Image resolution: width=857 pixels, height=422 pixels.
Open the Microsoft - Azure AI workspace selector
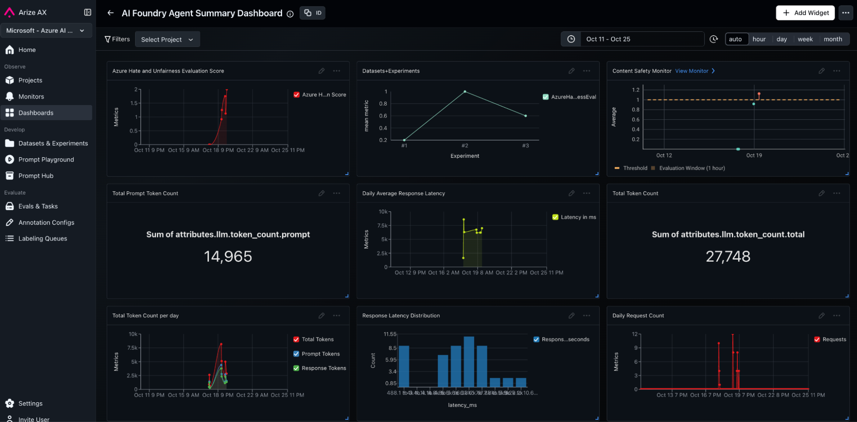tap(46, 30)
